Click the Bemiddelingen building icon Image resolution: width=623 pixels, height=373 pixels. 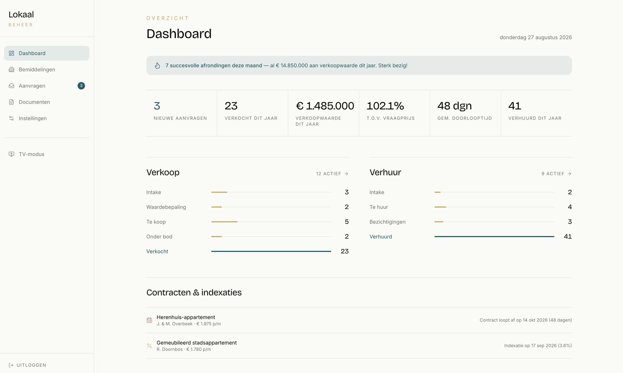pyautogui.click(x=11, y=70)
